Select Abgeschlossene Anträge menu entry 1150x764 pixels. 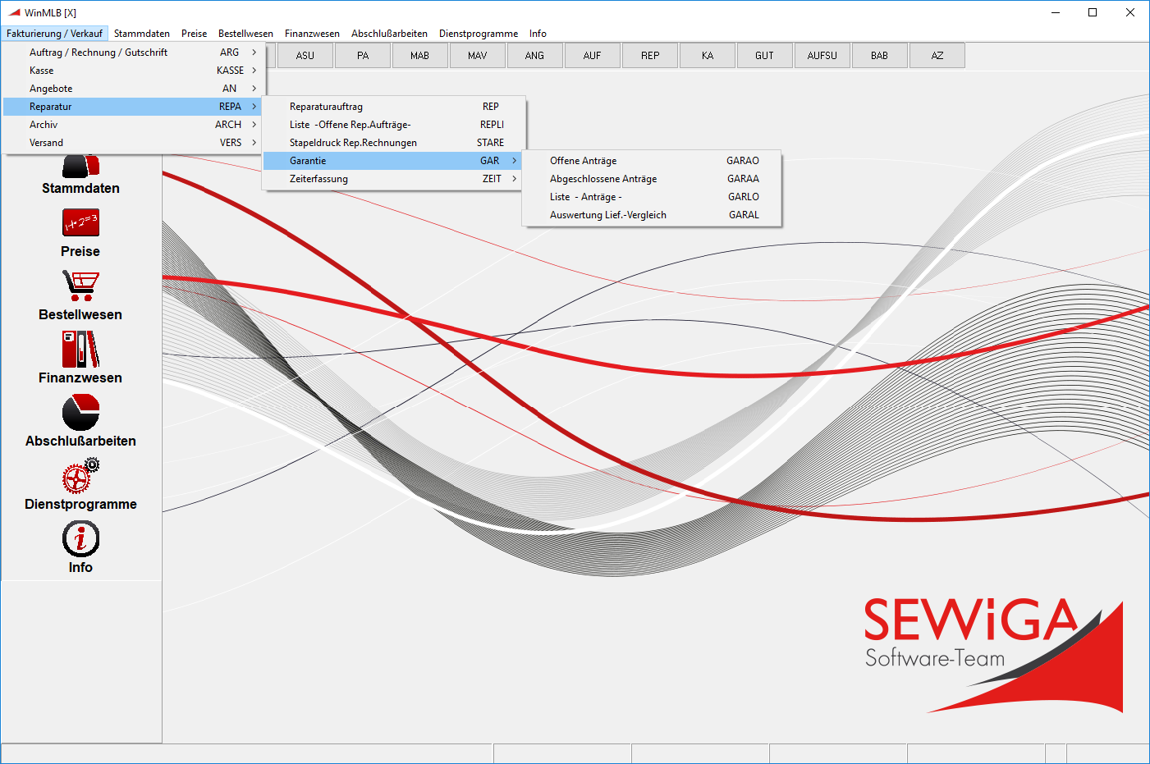[x=653, y=179]
